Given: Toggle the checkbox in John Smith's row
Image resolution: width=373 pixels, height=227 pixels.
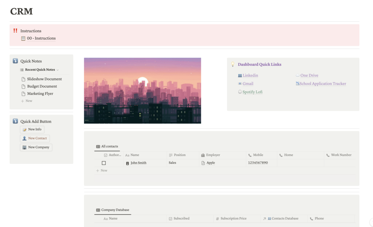Looking at the screenshot, I should click(x=104, y=163).
